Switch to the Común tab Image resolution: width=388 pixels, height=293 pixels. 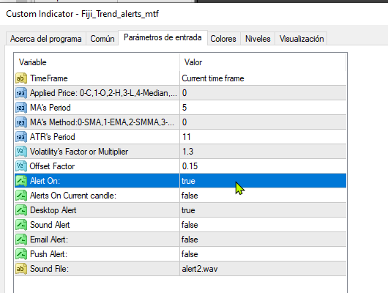[102, 39]
